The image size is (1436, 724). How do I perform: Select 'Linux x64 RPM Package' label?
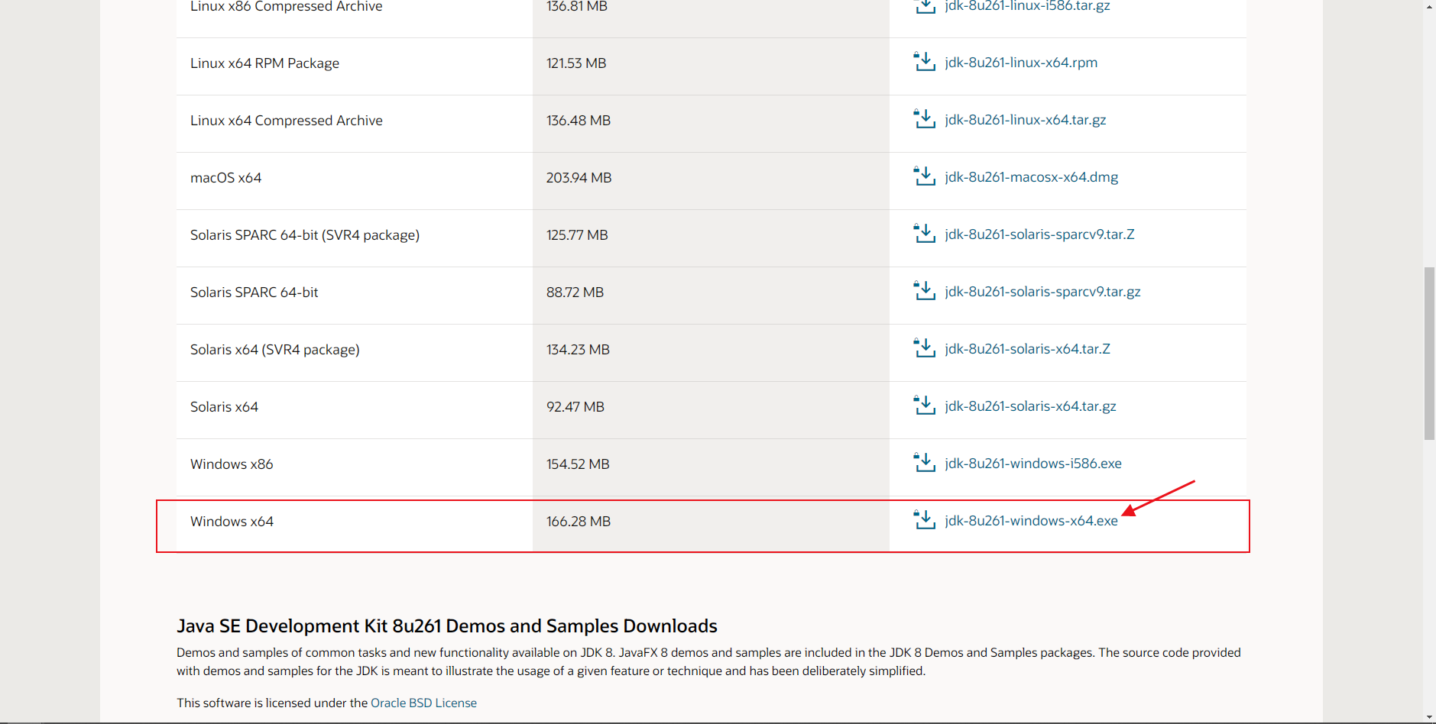[264, 63]
